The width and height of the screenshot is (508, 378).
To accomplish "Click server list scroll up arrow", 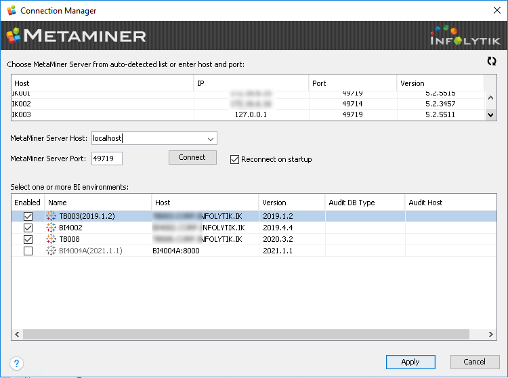I will tap(491, 97).
